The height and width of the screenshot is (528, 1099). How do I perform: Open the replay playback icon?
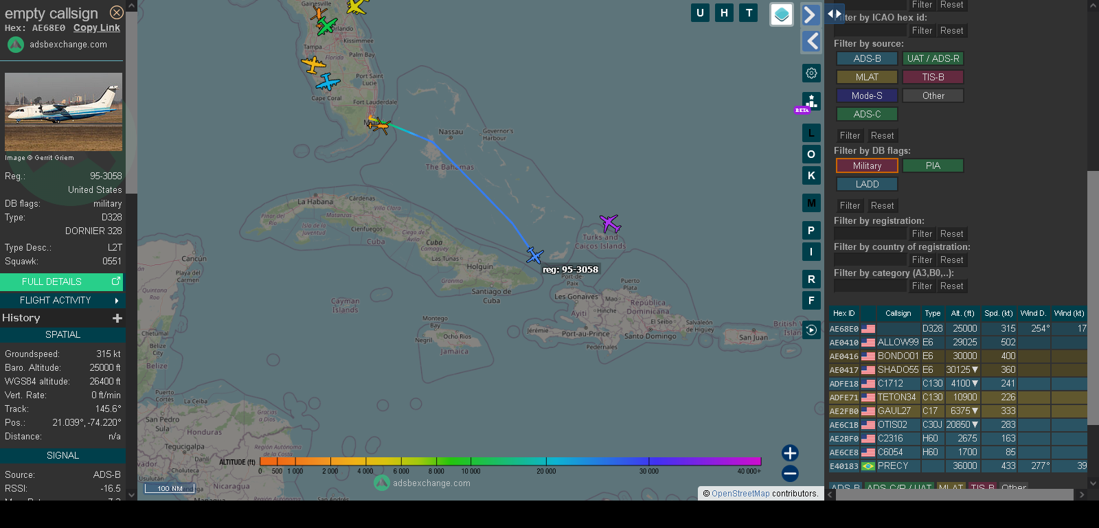(x=811, y=330)
